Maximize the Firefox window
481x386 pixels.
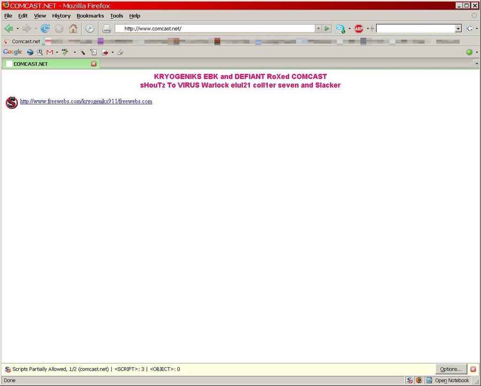(466, 6)
